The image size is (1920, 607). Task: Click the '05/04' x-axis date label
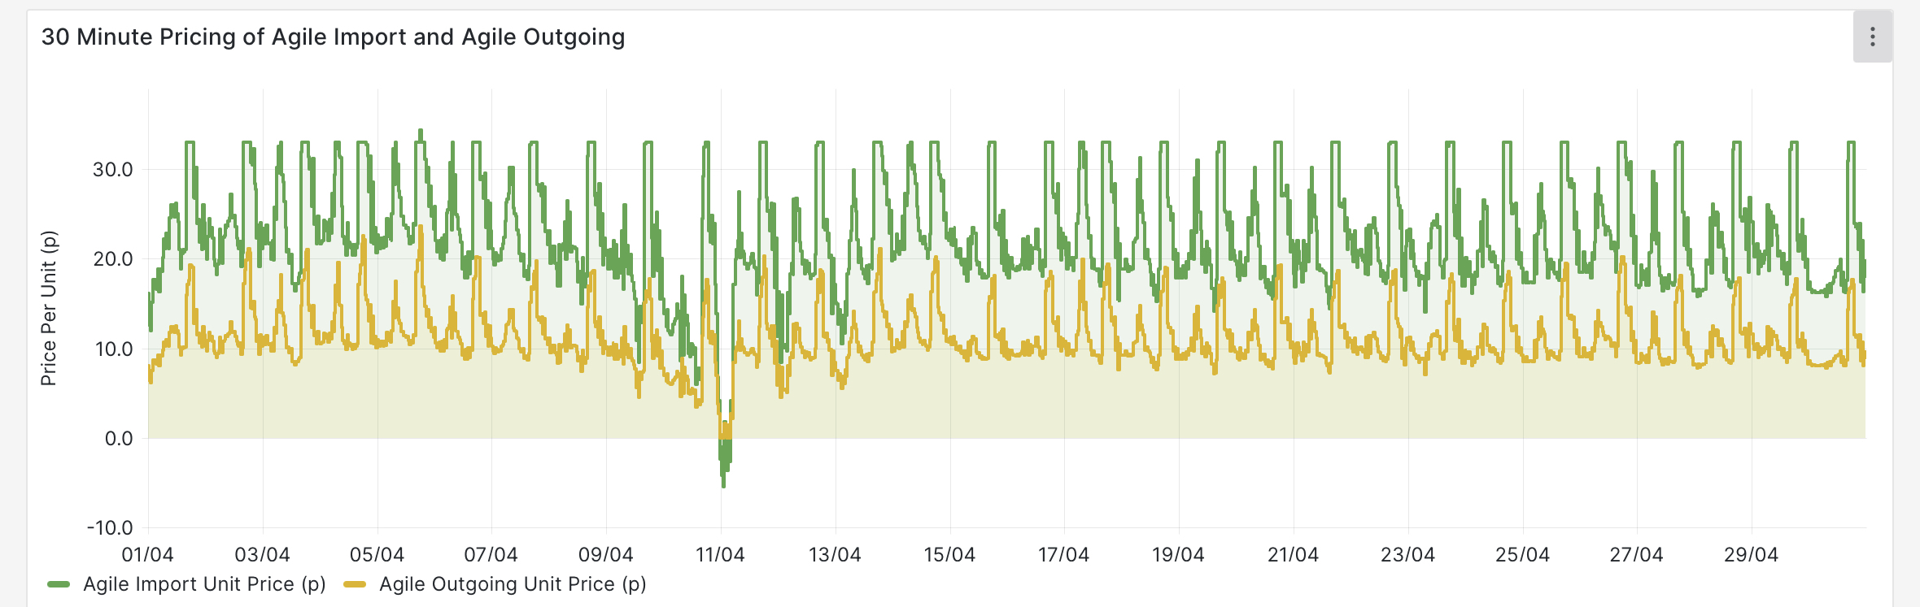pyautogui.click(x=377, y=555)
